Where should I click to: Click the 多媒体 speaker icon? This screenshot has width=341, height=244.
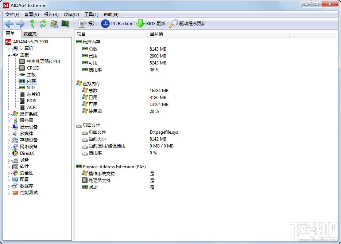[x=15, y=134]
